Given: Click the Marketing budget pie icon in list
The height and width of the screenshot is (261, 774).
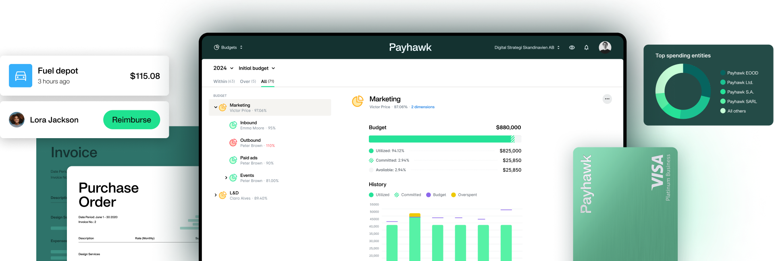Looking at the screenshot, I should [223, 108].
